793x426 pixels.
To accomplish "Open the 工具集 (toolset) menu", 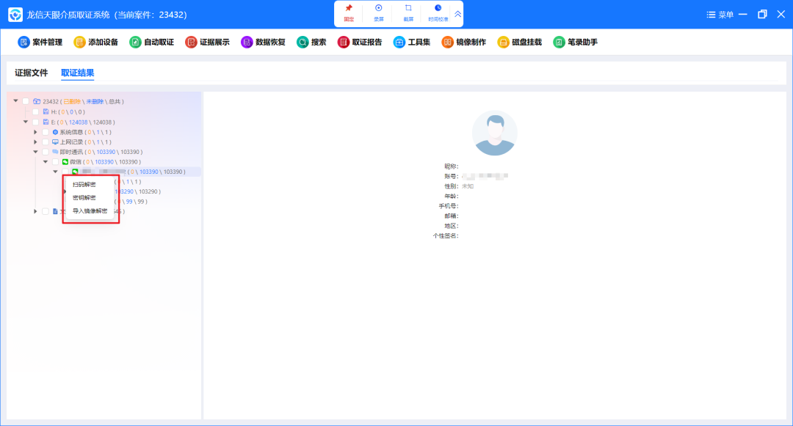I will [x=412, y=43].
